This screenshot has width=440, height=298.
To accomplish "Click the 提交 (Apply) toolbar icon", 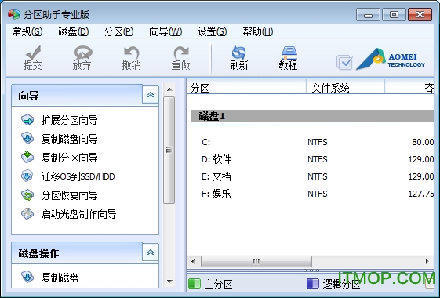I will [x=33, y=53].
